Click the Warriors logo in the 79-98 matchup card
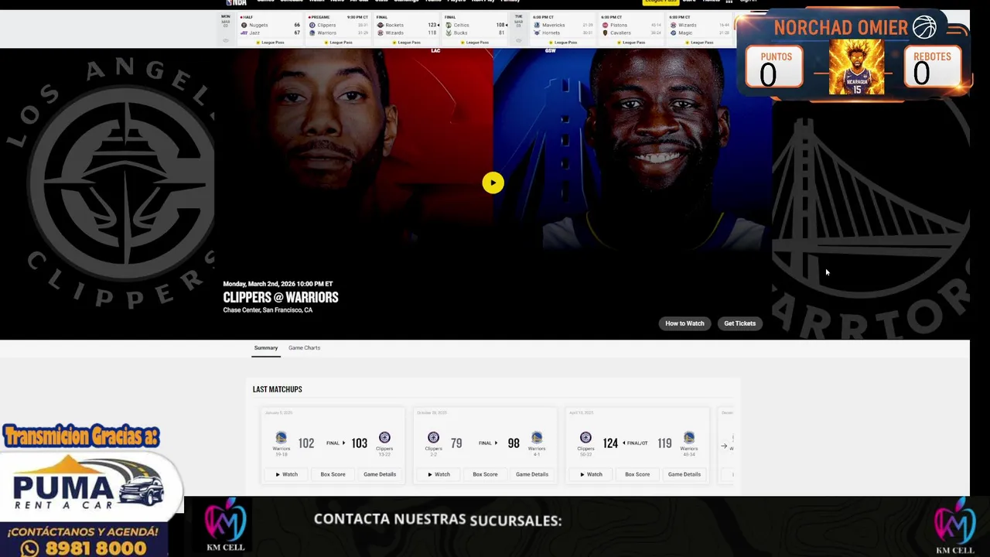990x557 pixels. click(537, 438)
